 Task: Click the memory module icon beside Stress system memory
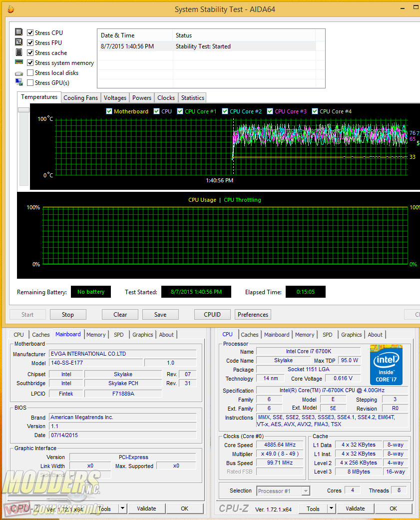(x=19, y=62)
